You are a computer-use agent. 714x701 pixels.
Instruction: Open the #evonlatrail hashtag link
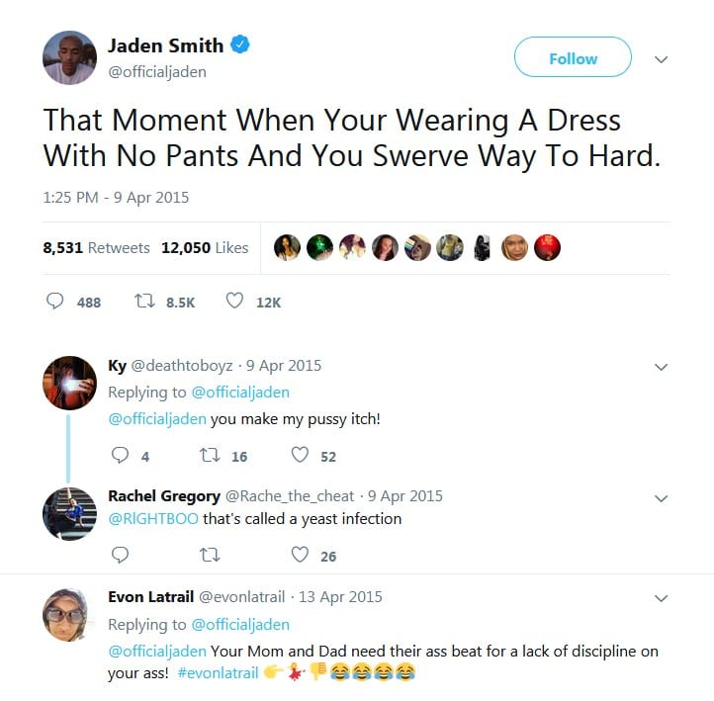coord(219,672)
